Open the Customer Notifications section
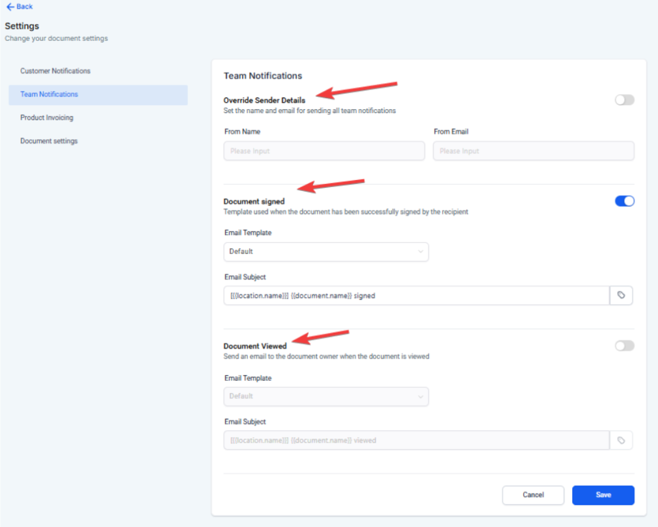This screenshot has height=527, width=658. (55, 71)
